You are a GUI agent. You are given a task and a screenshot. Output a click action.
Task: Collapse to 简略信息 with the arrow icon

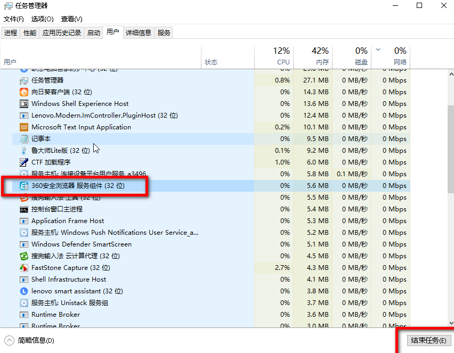coord(9,340)
